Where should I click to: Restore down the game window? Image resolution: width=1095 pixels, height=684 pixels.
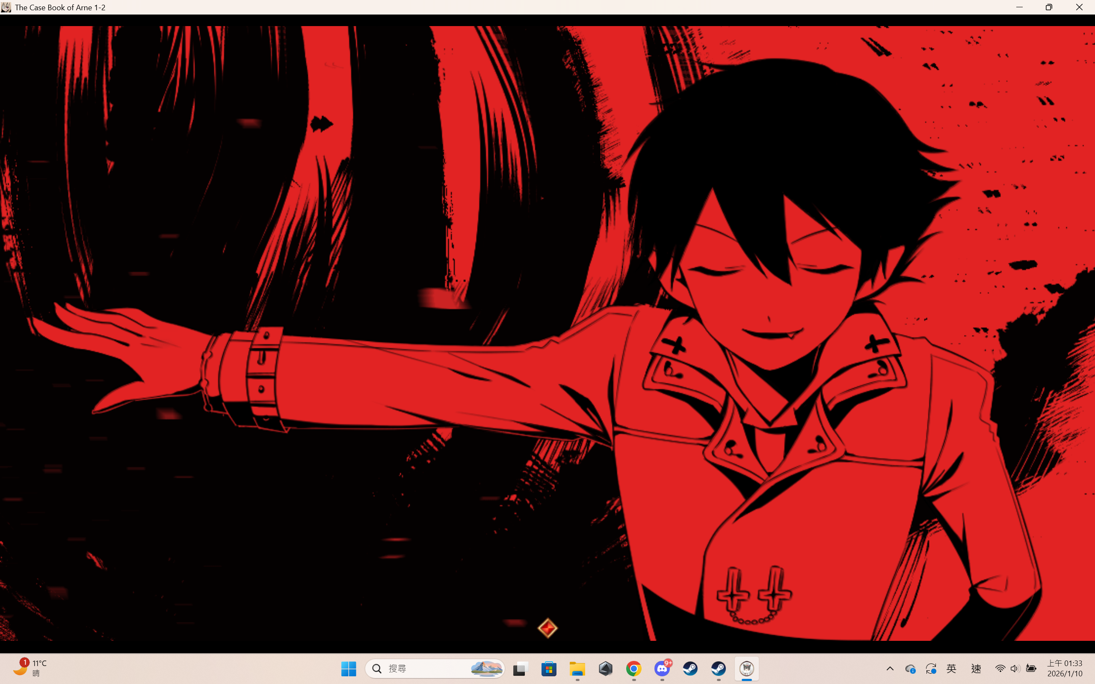[x=1049, y=7]
